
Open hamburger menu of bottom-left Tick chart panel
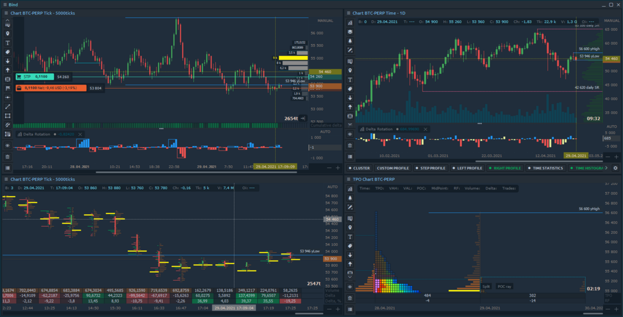tap(6, 179)
